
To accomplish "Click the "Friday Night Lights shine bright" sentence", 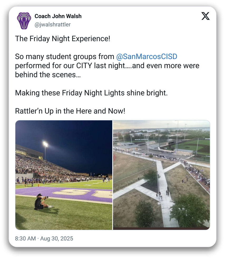I will tap(91, 93).
